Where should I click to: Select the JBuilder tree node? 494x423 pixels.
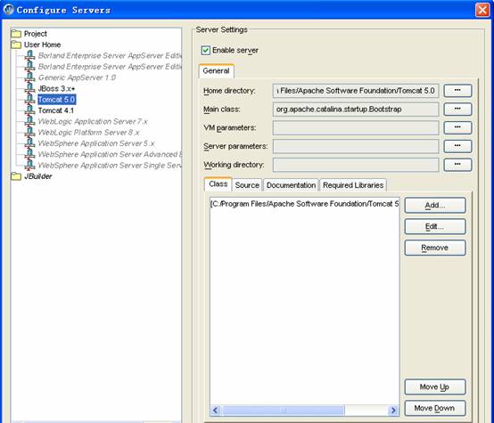[x=37, y=176]
